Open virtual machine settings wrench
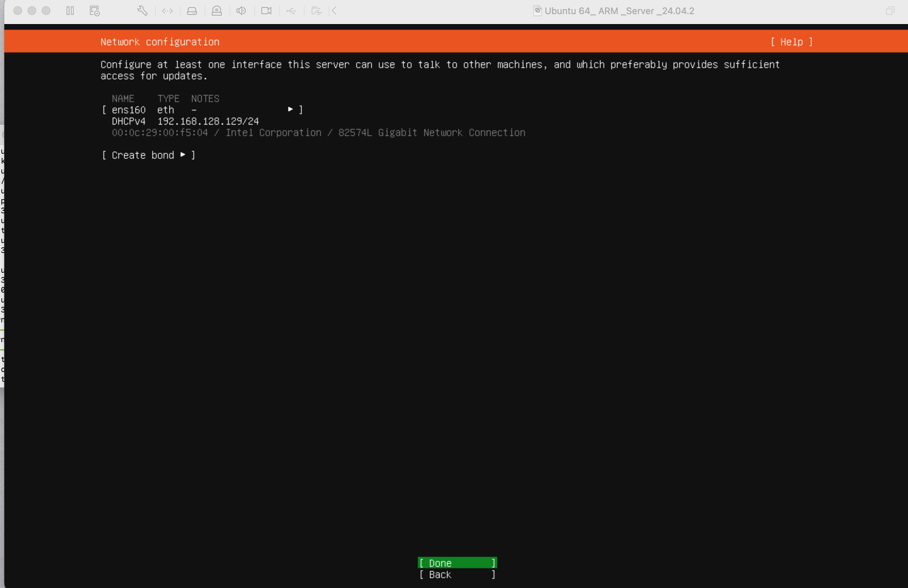Image resolution: width=908 pixels, height=588 pixels. point(142,11)
